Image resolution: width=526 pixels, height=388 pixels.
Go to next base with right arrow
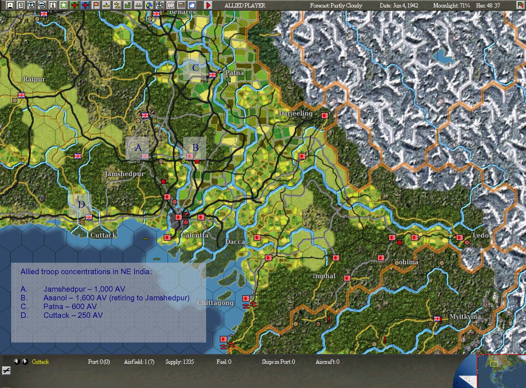click(25, 361)
